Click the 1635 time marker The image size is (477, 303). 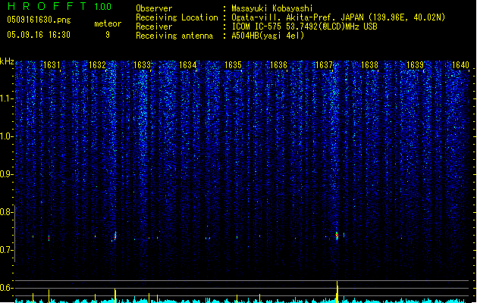tap(233, 65)
